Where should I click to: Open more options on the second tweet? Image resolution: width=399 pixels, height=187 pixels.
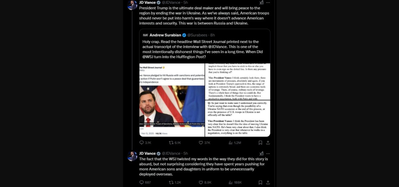coord(268,154)
